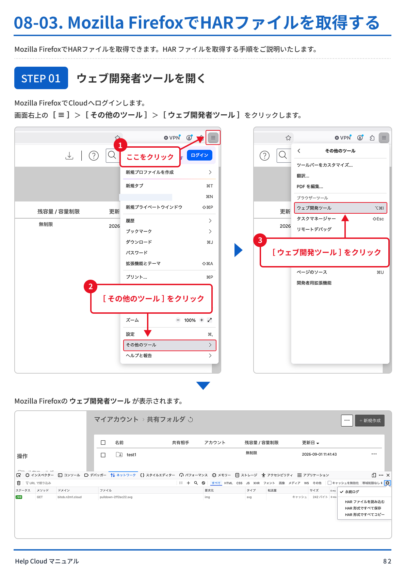Sort the list by 更新日 column

click(x=310, y=443)
